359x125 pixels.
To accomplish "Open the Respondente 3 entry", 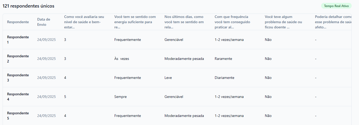I will tap(18, 78).
